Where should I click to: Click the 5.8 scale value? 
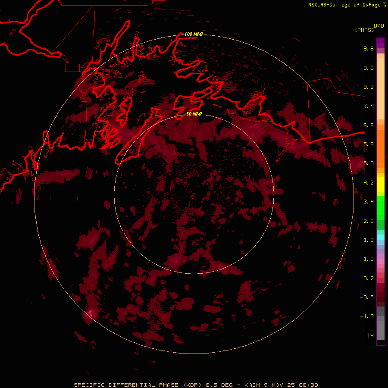click(x=369, y=144)
